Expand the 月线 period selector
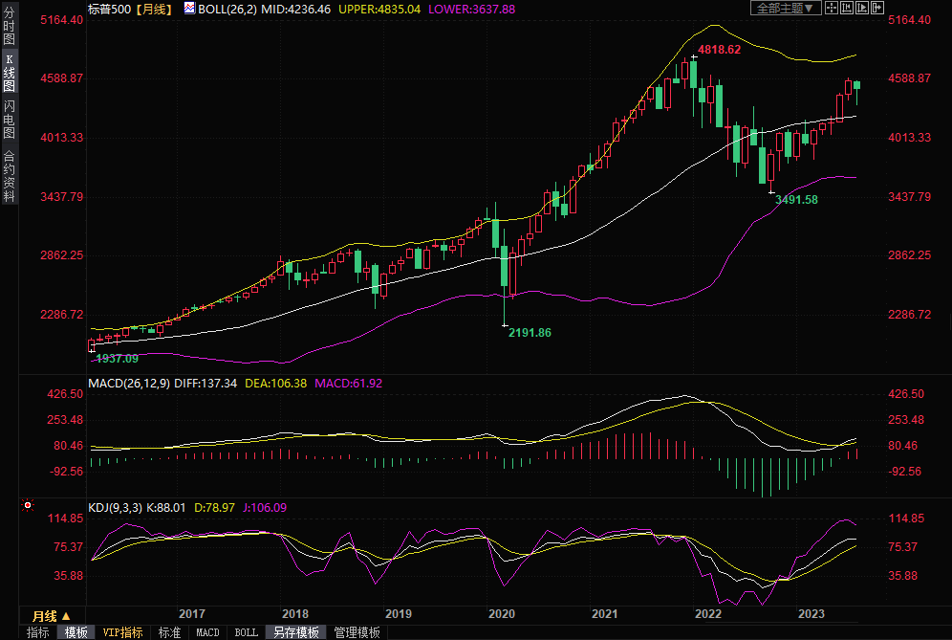Viewport: 952px width, 640px height. 51,615
